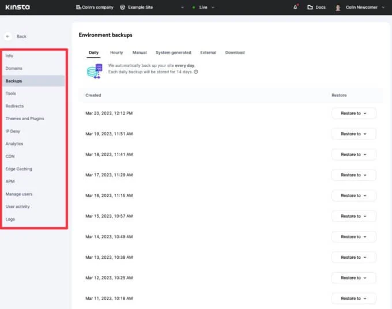Click the WordPress icon beside Example Site
This screenshot has height=309, width=392.
pyautogui.click(x=122, y=8)
